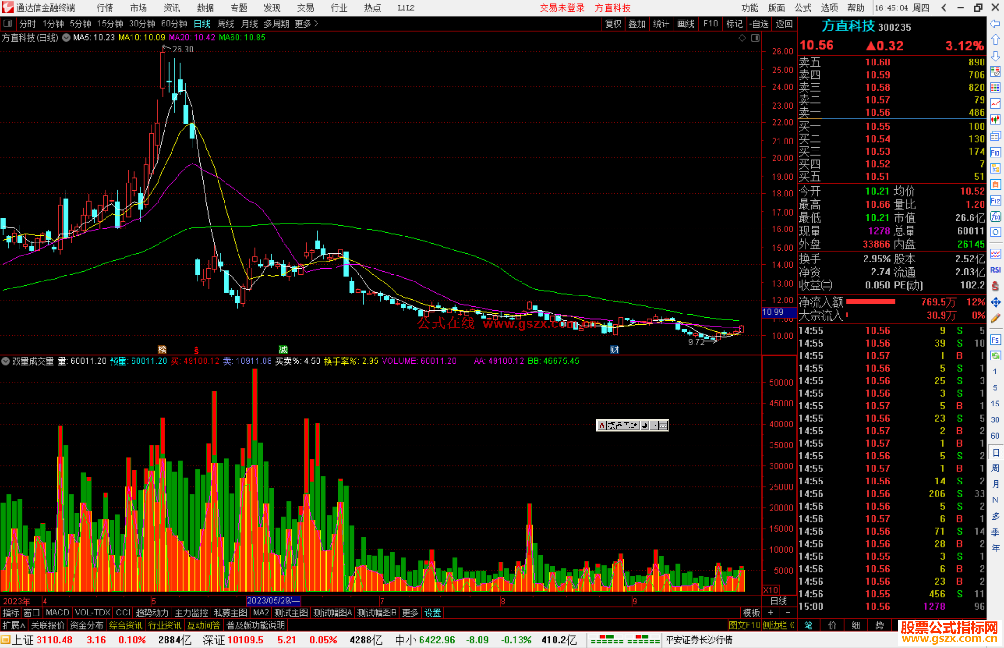Click the left arrow back icon in sidebar

click(x=995, y=24)
